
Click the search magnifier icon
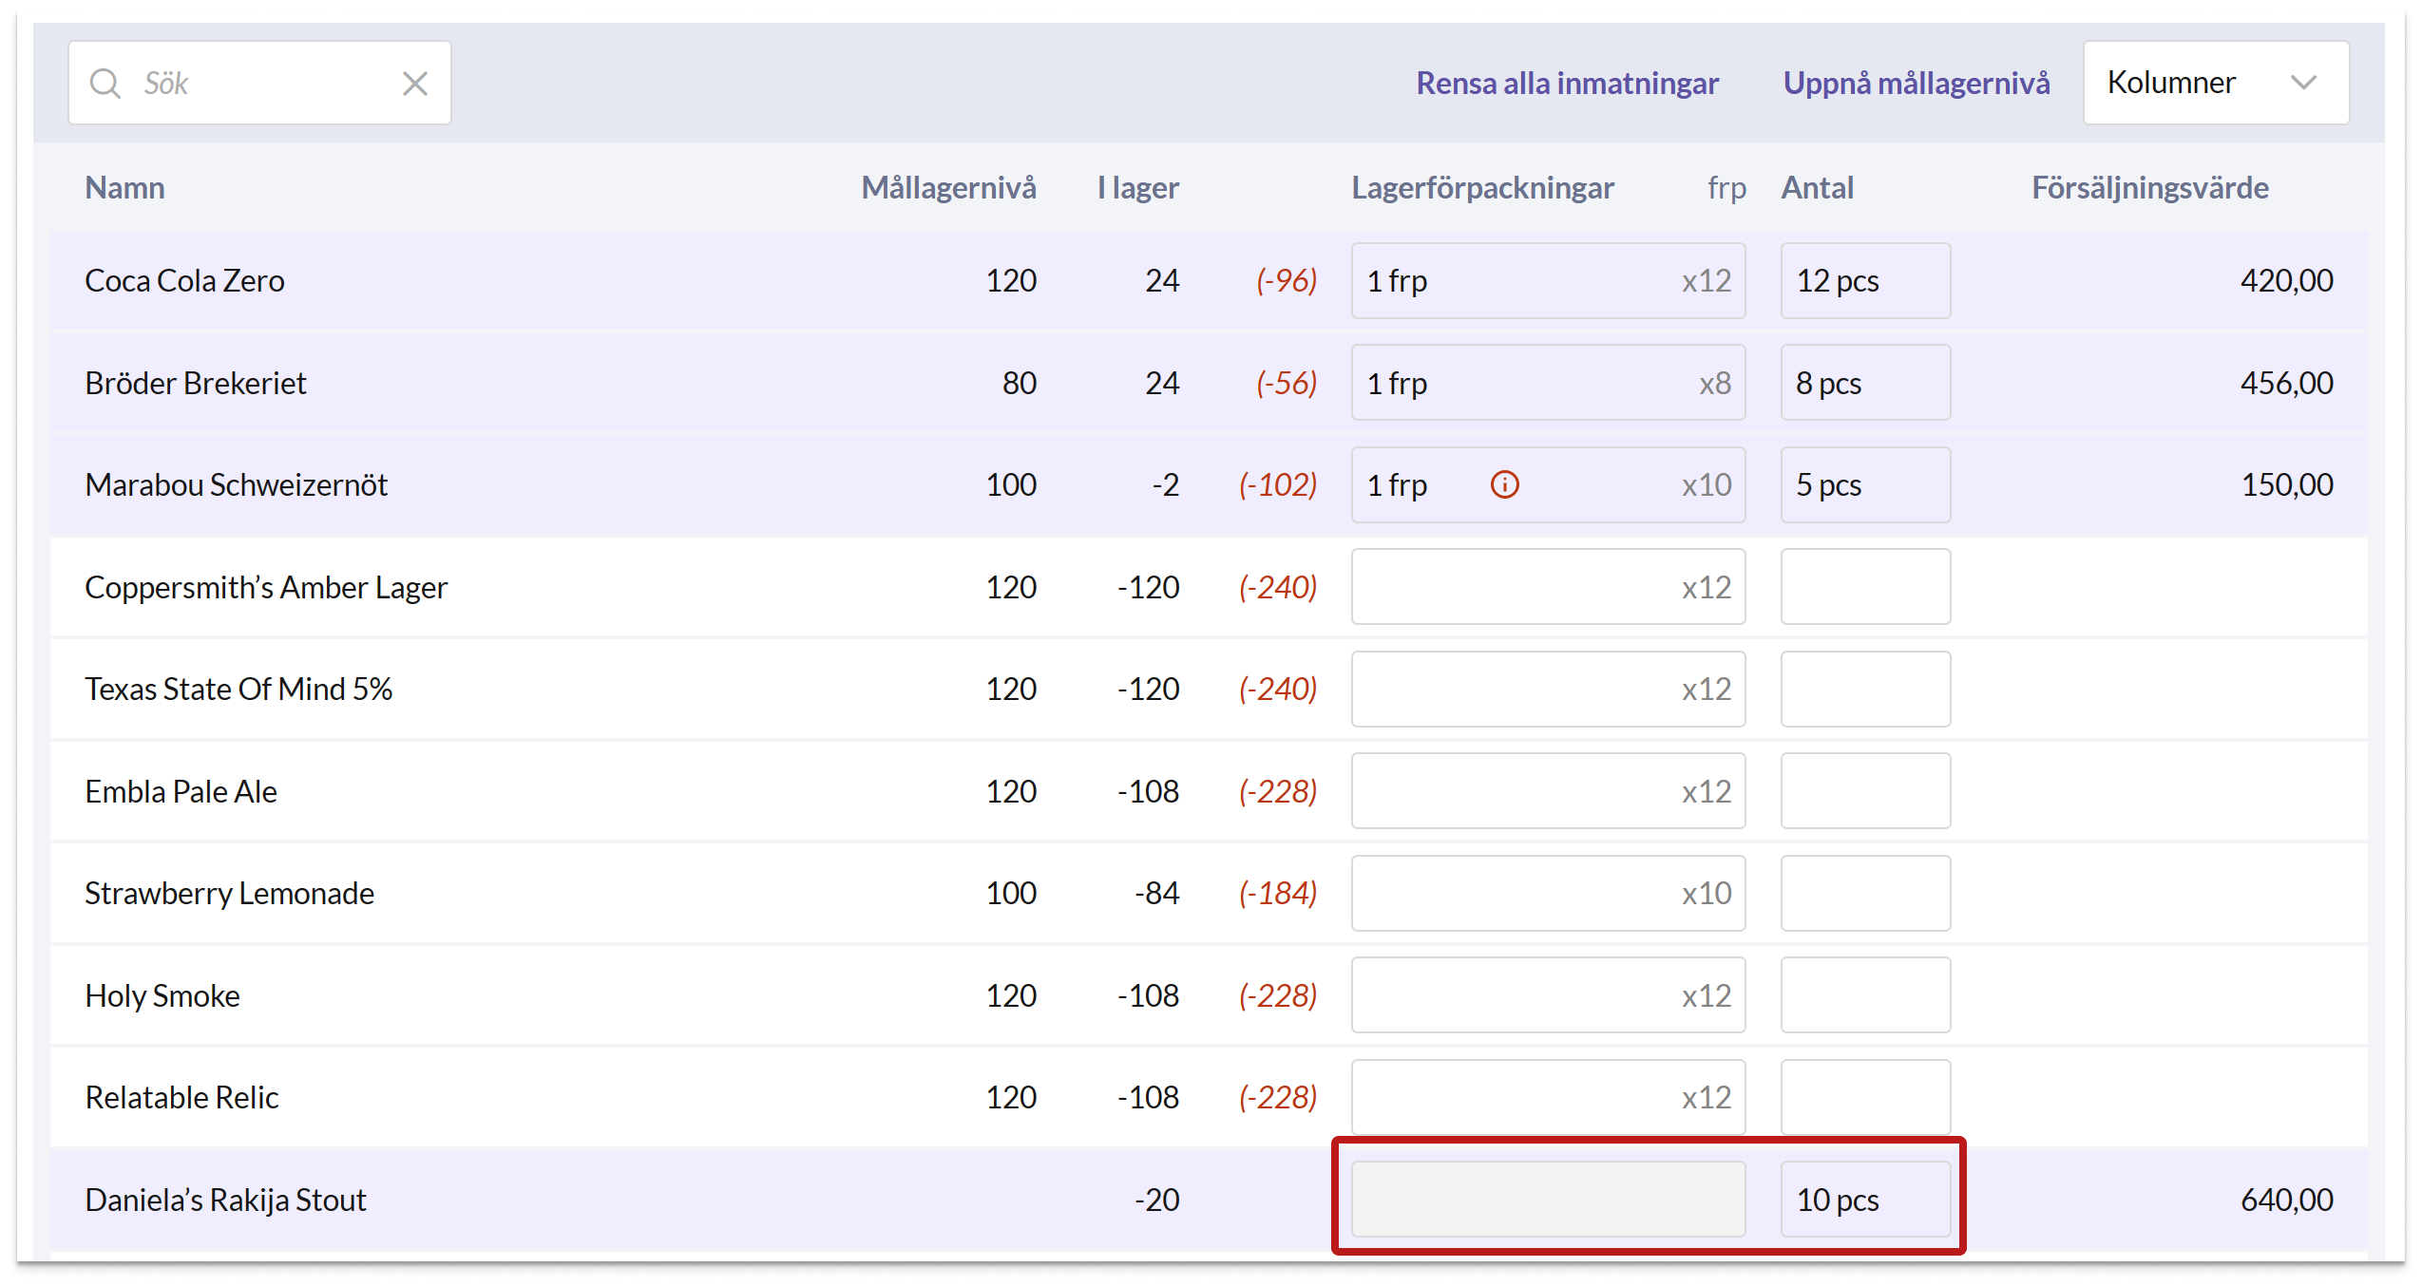tap(105, 84)
